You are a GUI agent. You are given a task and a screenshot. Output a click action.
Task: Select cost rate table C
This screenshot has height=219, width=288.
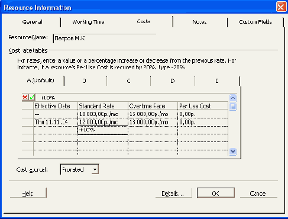128,80
